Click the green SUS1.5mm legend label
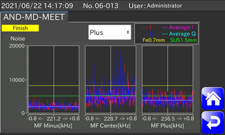Screen dimensions: 225x135 [183, 40]
